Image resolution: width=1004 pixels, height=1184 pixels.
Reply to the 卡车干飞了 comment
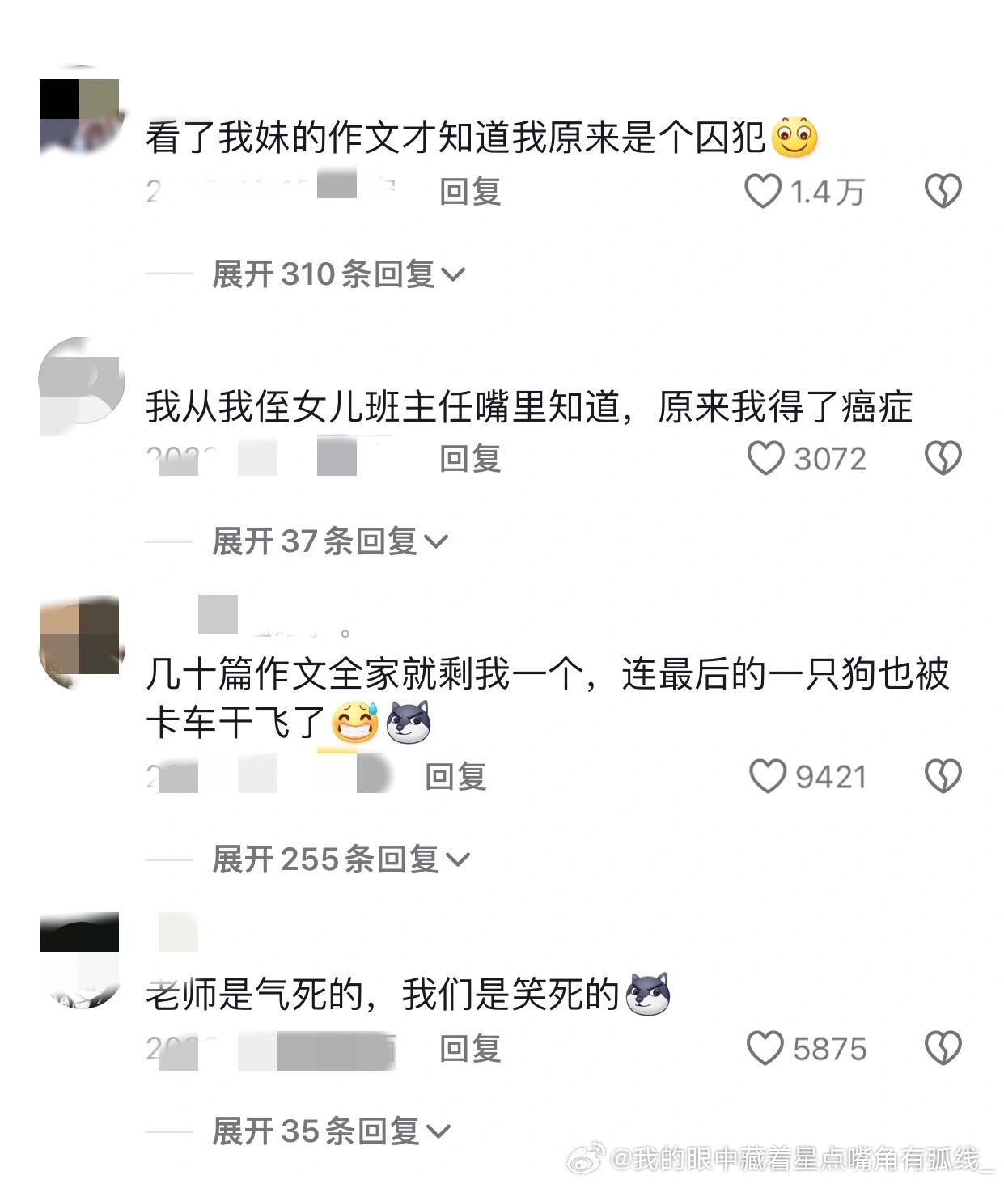455,777
